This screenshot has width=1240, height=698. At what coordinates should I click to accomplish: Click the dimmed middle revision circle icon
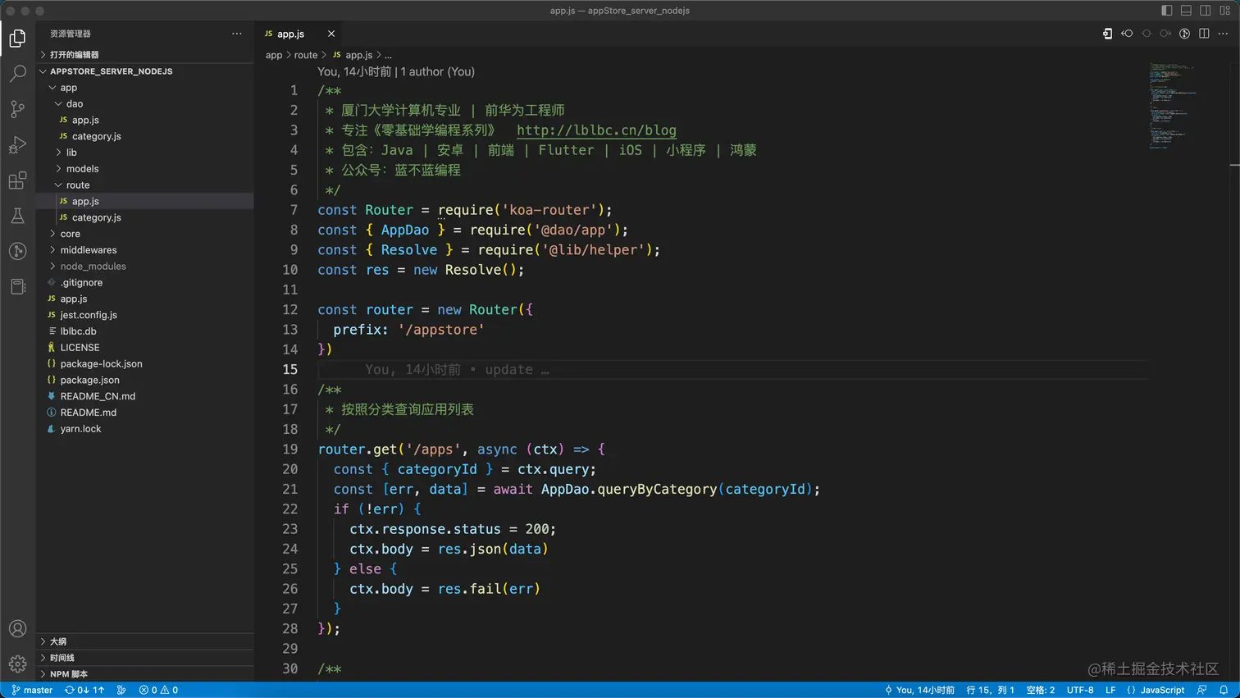tap(1147, 34)
